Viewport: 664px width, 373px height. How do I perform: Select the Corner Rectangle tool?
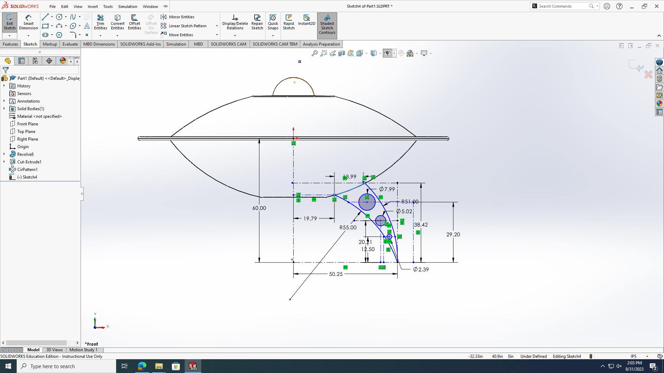45,26
